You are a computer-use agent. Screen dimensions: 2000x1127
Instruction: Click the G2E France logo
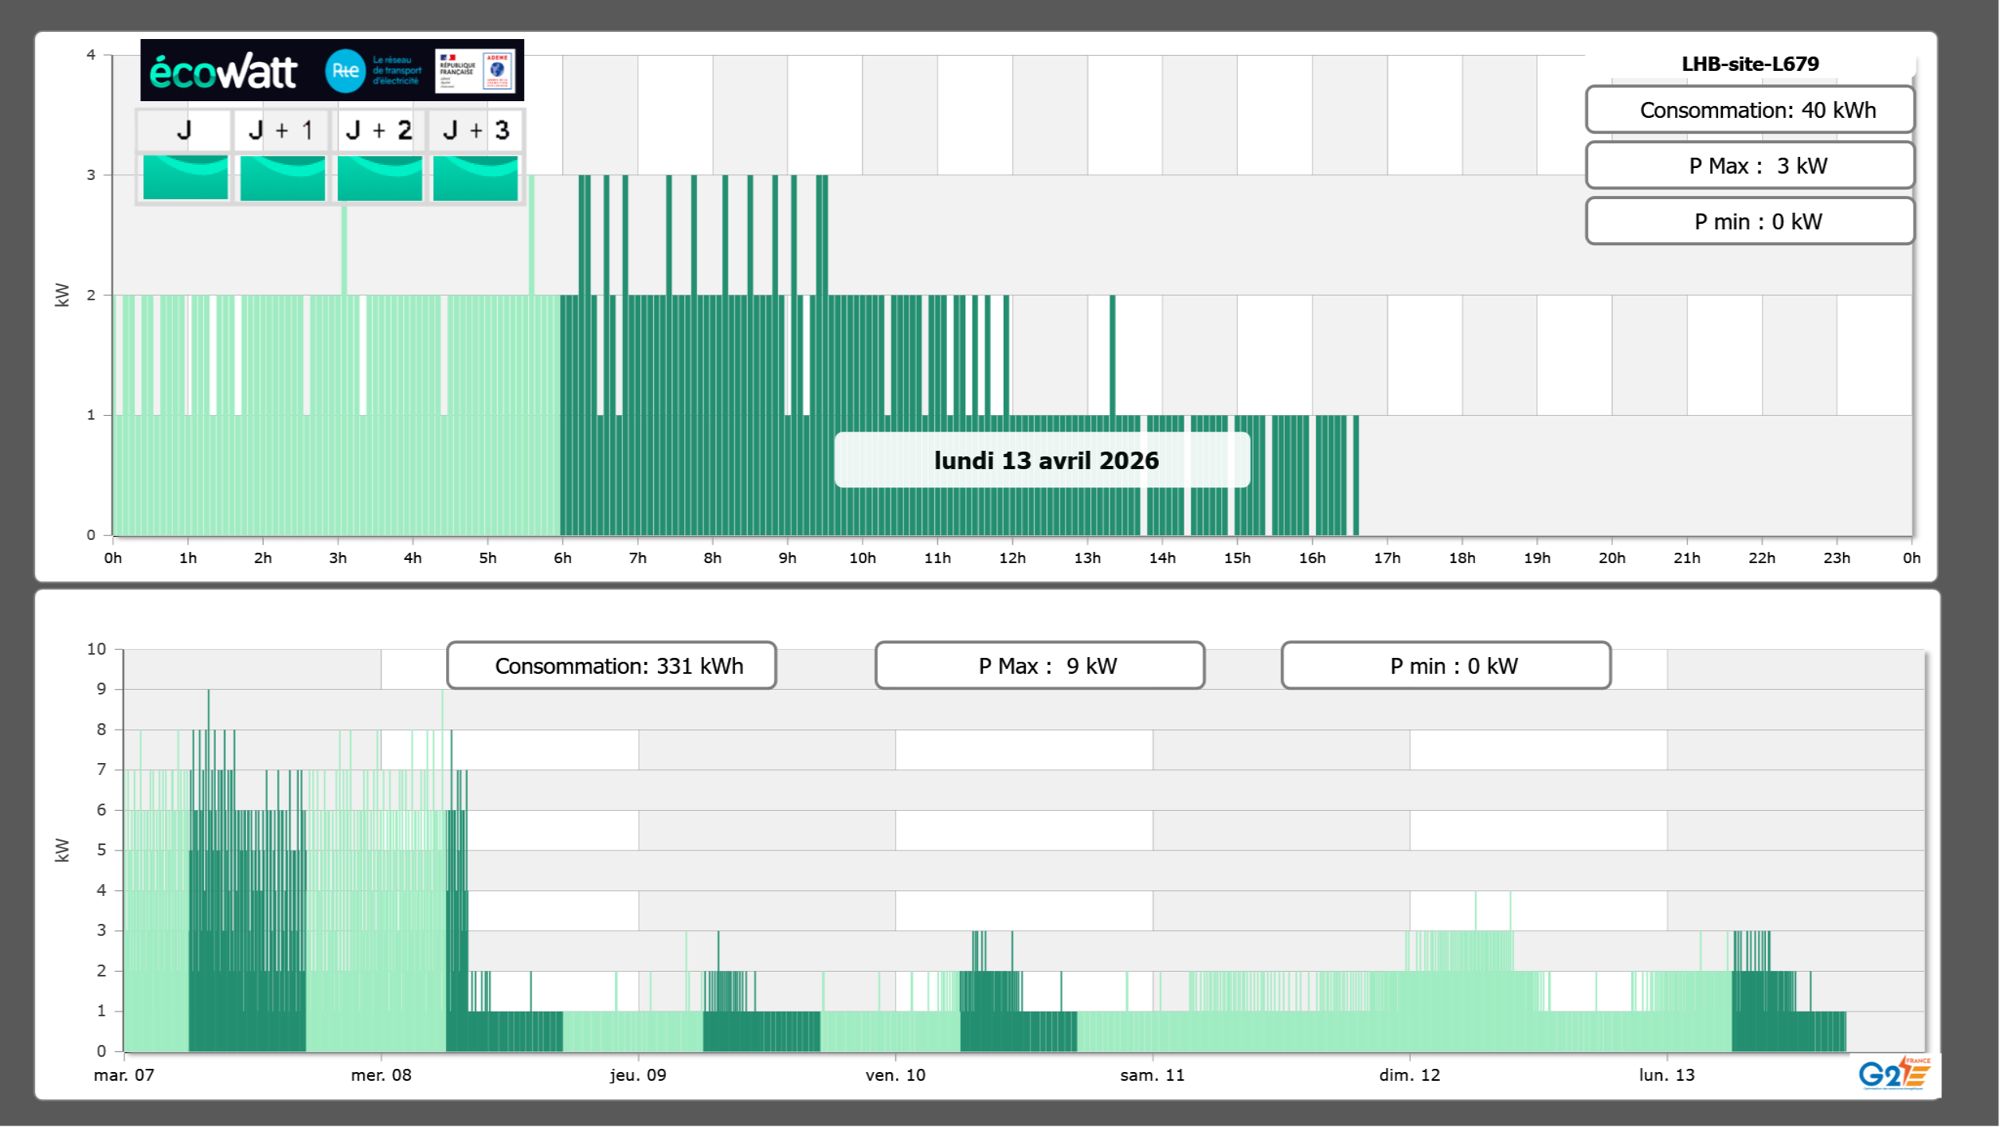1894,1074
